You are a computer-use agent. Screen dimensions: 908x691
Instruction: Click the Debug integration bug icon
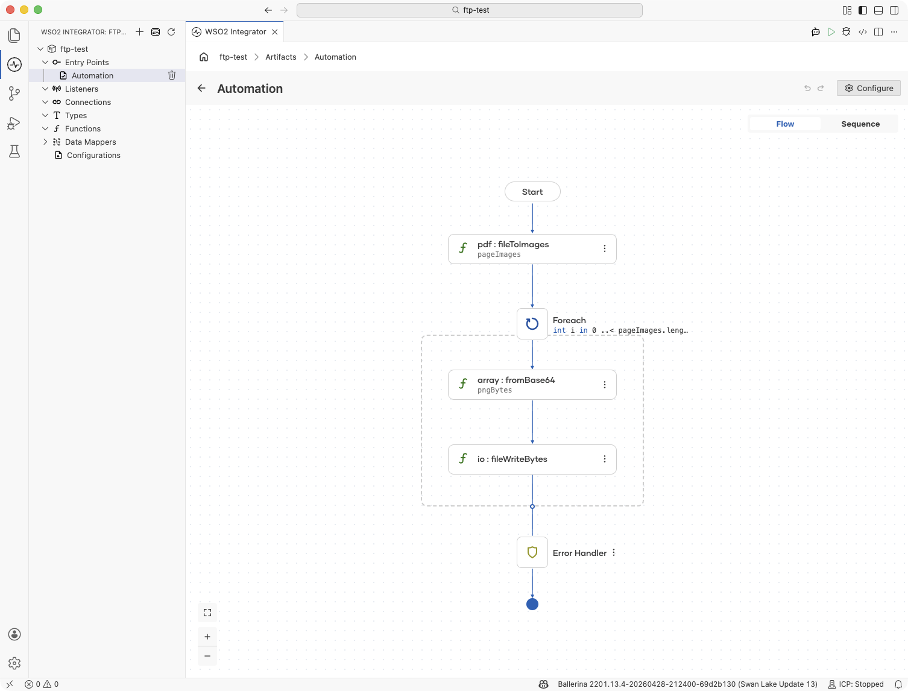[x=847, y=32]
